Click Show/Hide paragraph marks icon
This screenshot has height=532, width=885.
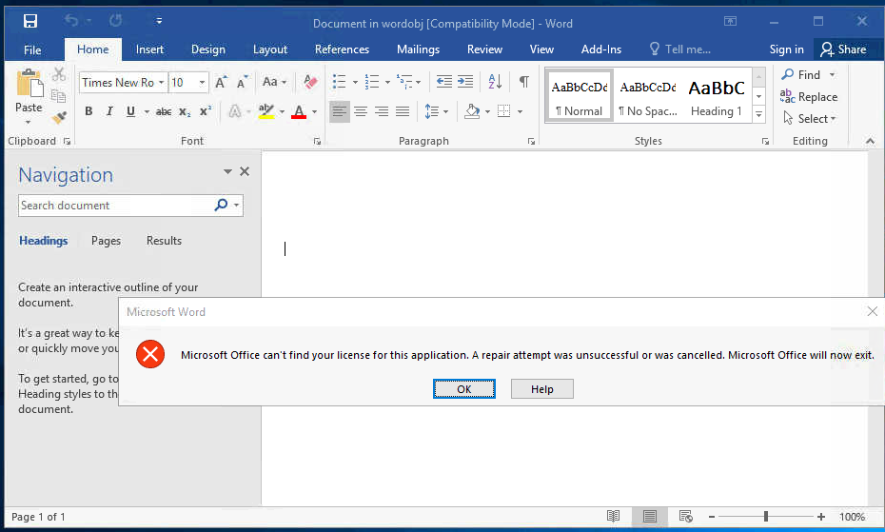[523, 82]
